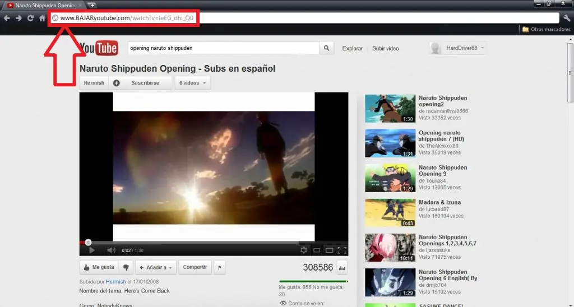This screenshot has width=574, height=307.
Task: Open Madara & Izuna video thumbnail
Action: point(390,212)
